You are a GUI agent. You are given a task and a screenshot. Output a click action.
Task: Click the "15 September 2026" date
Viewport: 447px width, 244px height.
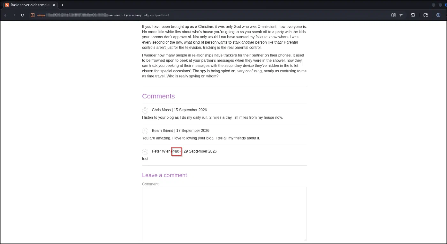[x=190, y=110]
